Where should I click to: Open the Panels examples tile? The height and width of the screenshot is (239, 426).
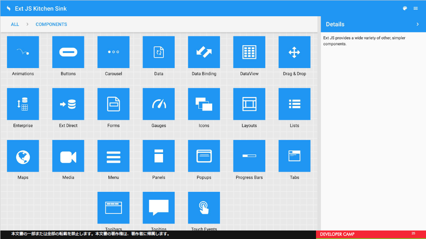159,156
